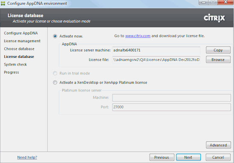Click the 'AppDNA' group label

[x=69, y=44]
